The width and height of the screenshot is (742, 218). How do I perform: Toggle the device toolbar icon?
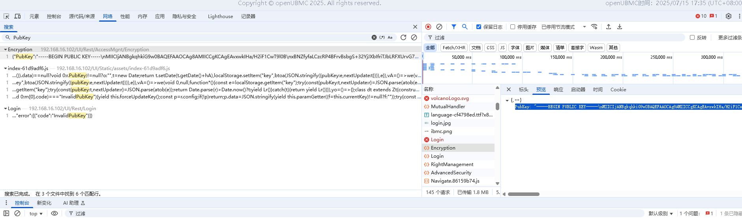17,16
